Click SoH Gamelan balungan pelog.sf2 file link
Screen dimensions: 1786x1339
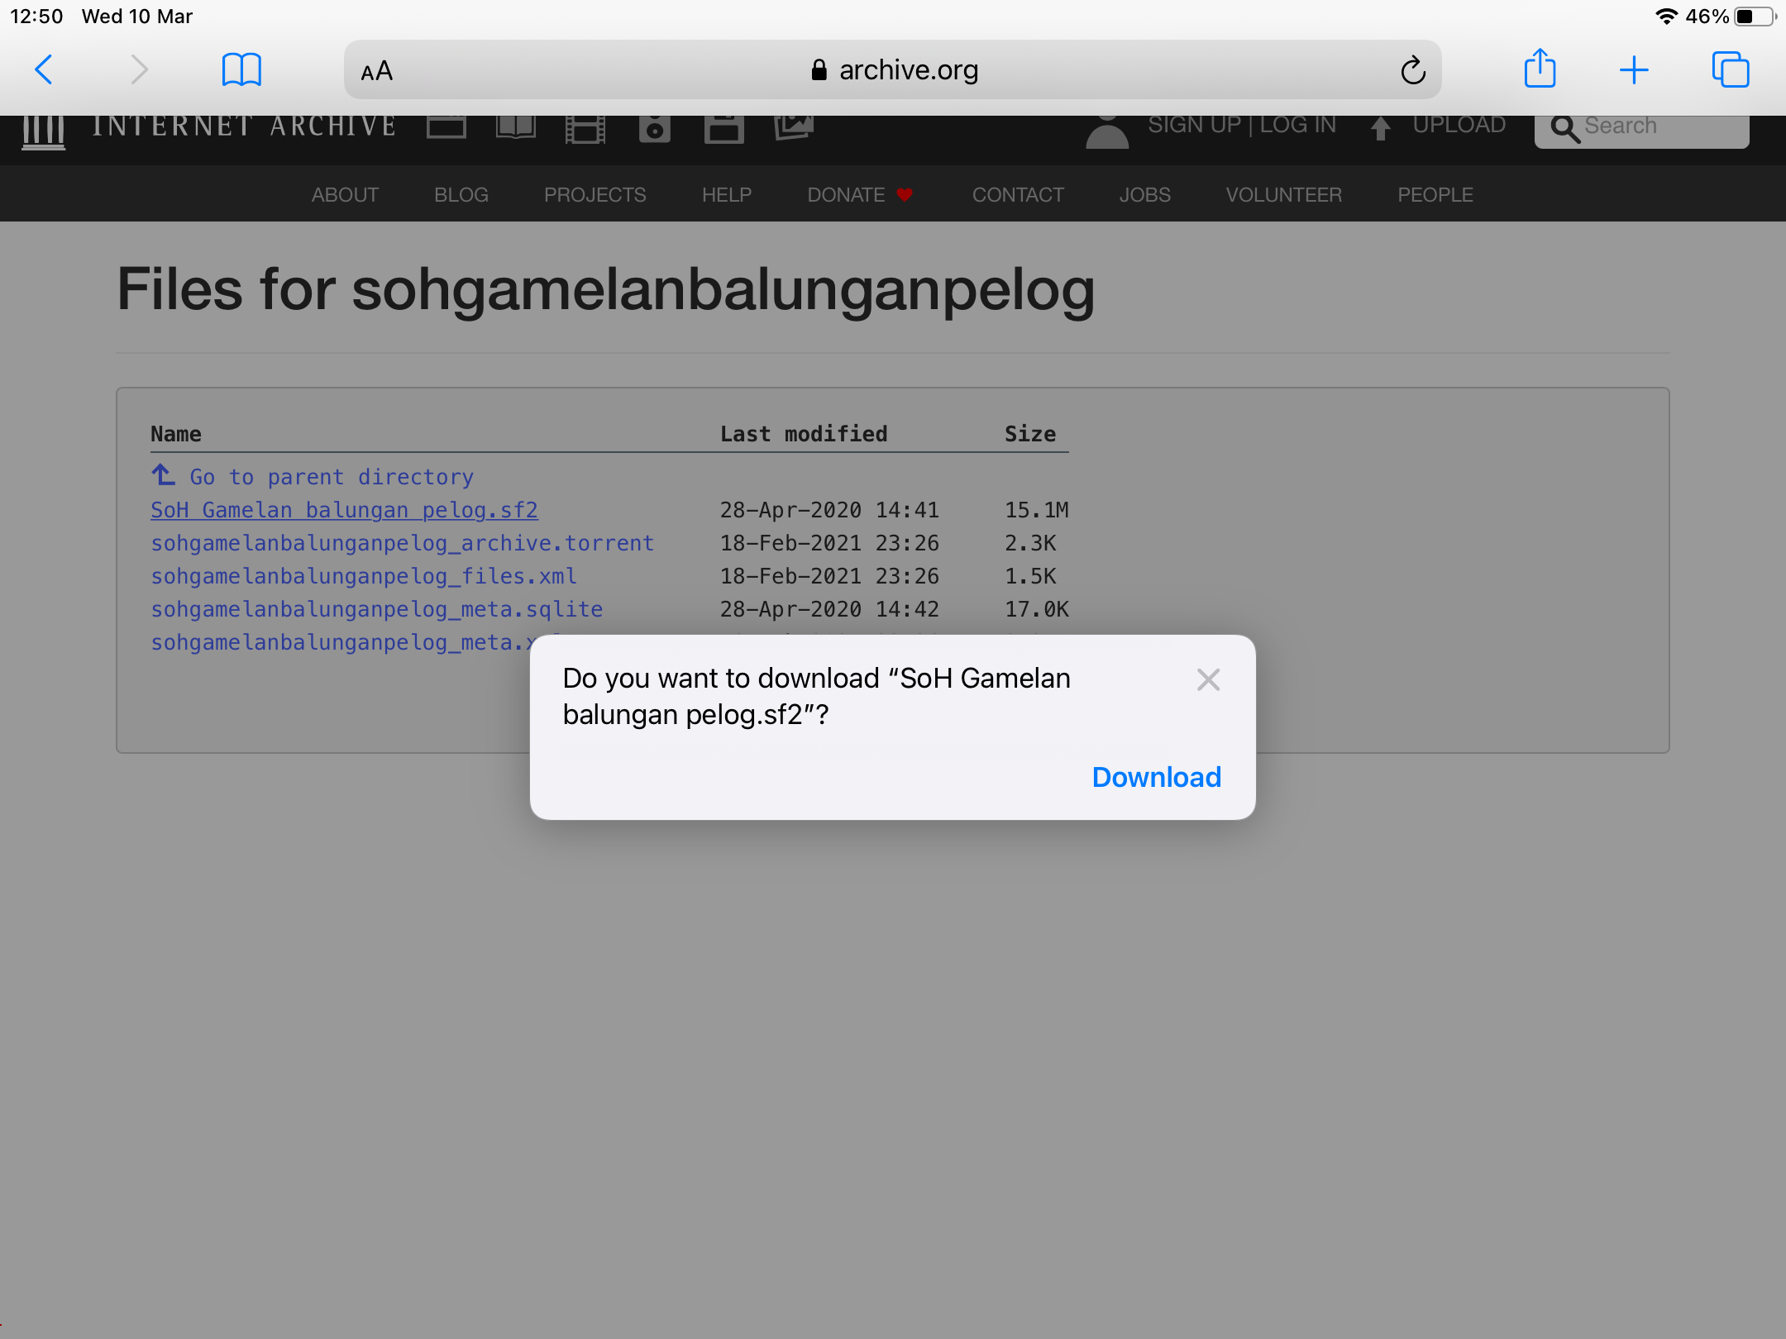coord(344,510)
